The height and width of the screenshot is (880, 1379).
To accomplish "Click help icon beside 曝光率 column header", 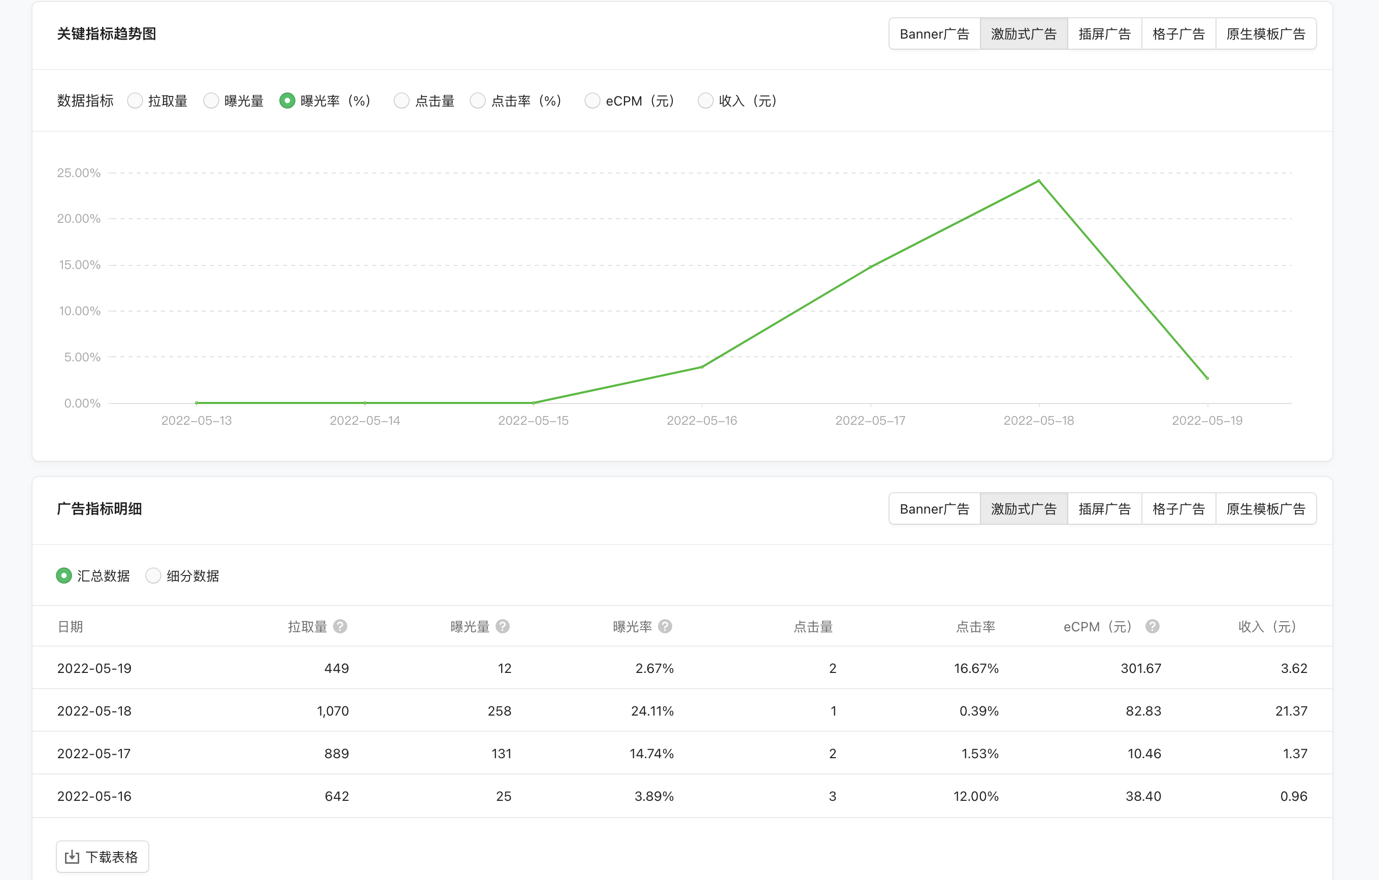I will coord(665,626).
